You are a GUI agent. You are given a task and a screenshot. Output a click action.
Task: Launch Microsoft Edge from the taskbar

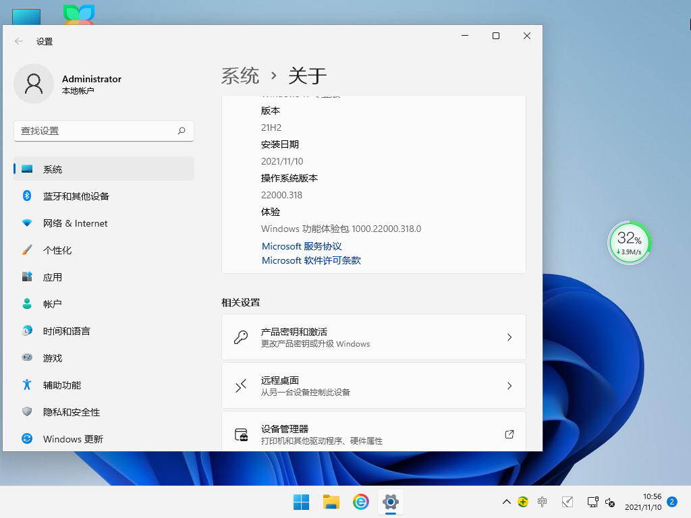coord(360,501)
